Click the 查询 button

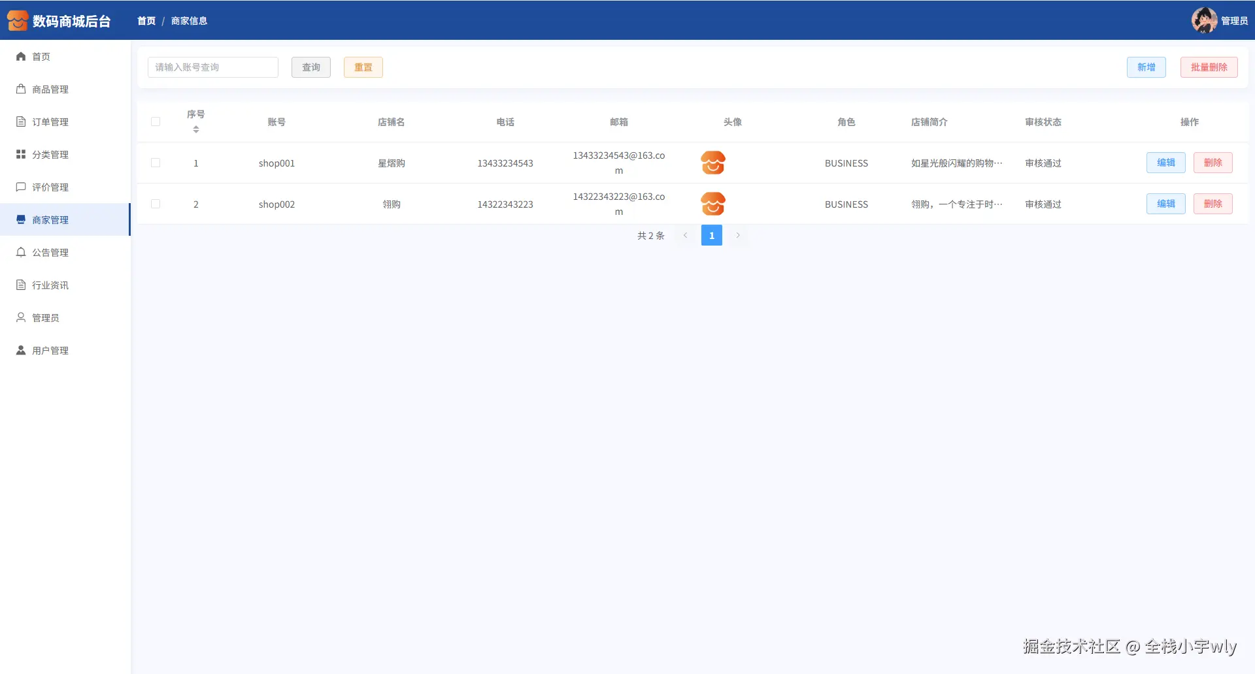[x=311, y=67]
